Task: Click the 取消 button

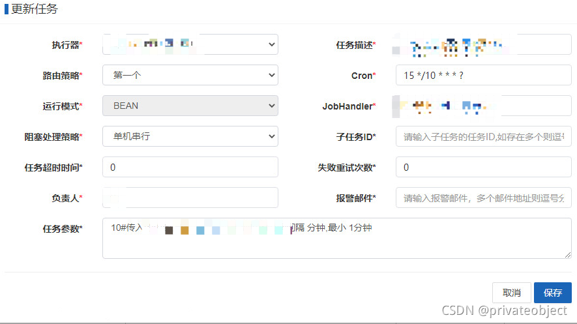Action: pos(512,293)
